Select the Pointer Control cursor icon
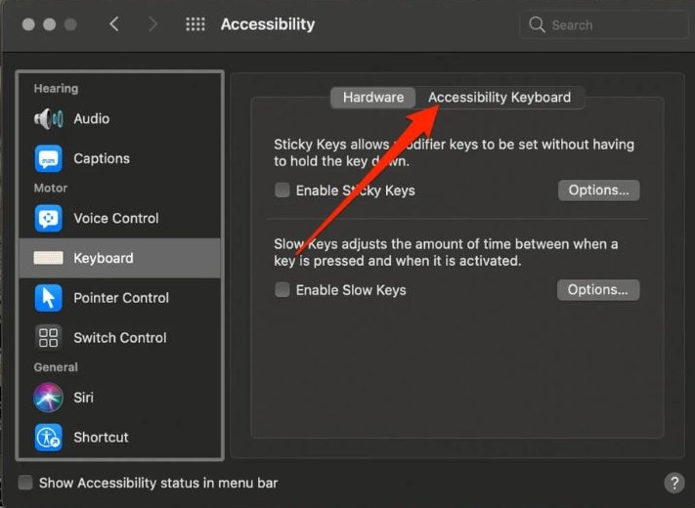The height and width of the screenshot is (508, 695). [49, 298]
